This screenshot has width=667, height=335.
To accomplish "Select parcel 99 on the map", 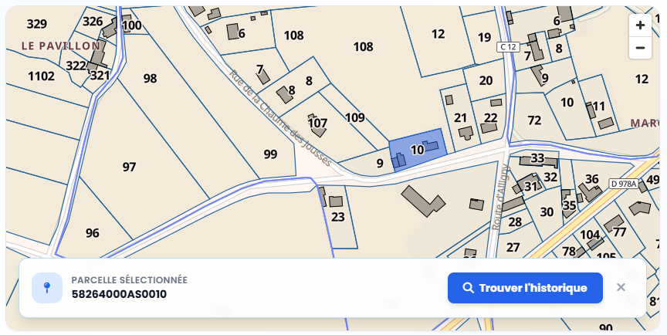I will pyautogui.click(x=270, y=154).
